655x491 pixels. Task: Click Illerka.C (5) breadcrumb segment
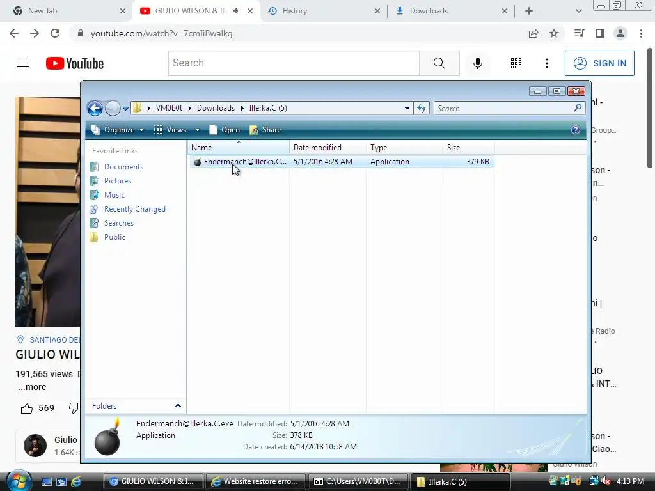[268, 108]
